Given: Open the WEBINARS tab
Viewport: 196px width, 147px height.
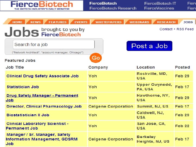Looking at the screenshot, I should point(139,22).
